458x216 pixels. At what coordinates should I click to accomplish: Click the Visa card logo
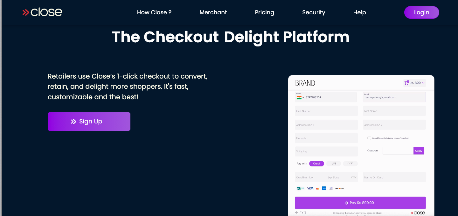[310, 188]
